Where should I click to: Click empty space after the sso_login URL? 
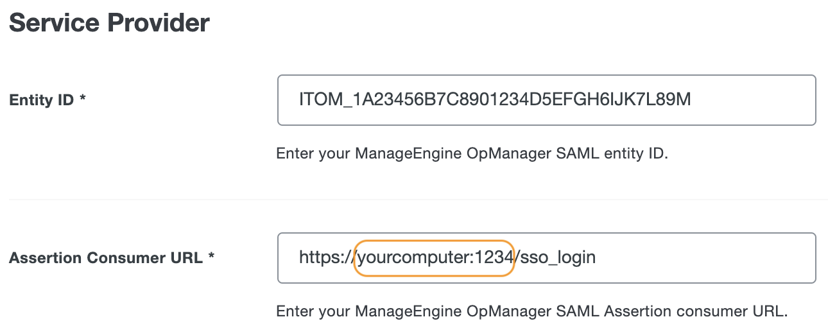[706, 258]
